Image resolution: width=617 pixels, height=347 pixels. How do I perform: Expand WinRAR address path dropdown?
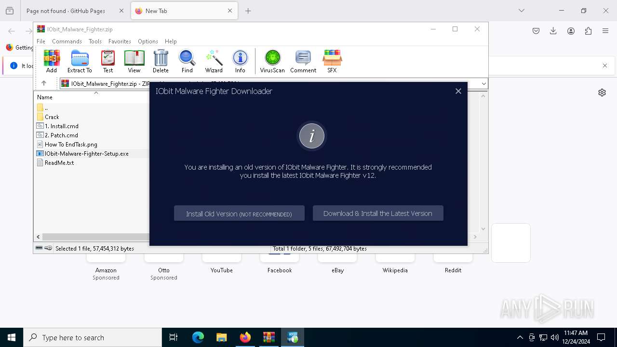(x=483, y=84)
